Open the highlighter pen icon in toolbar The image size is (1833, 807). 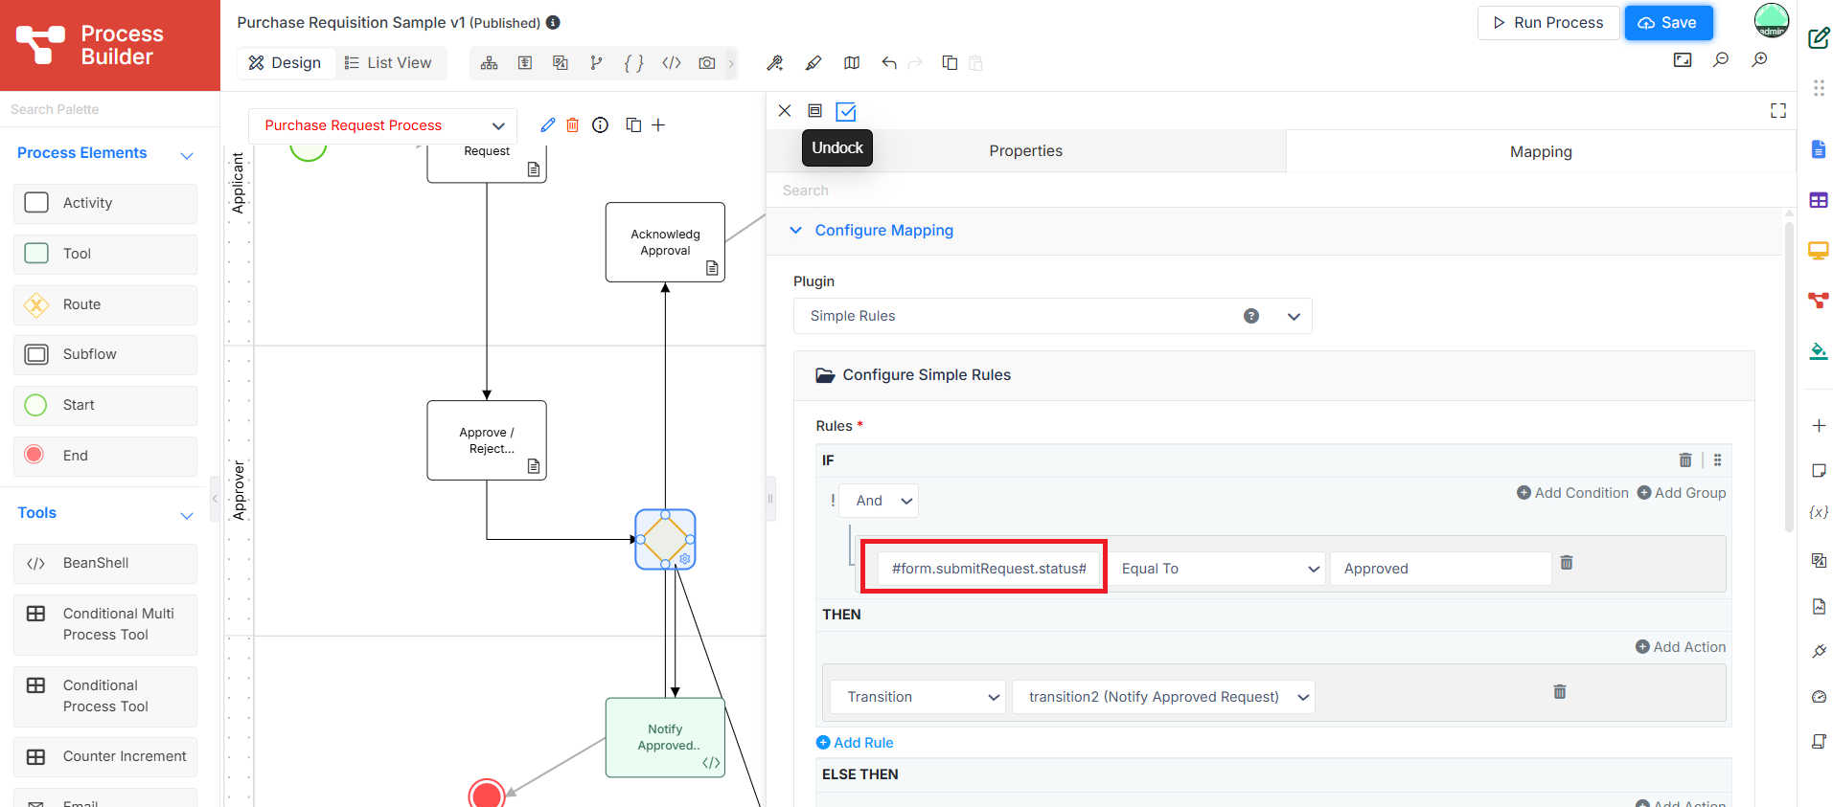pos(813,63)
